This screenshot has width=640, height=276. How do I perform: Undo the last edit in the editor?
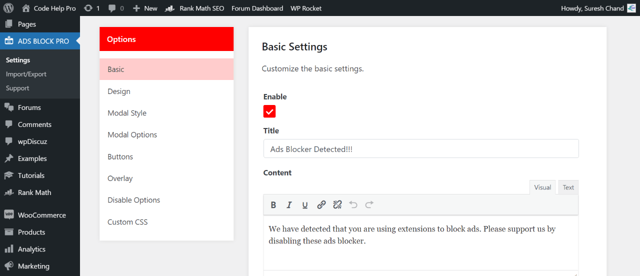(x=353, y=205)
